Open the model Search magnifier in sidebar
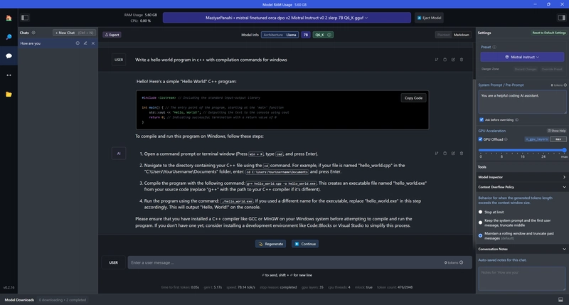 coord(9,37)
